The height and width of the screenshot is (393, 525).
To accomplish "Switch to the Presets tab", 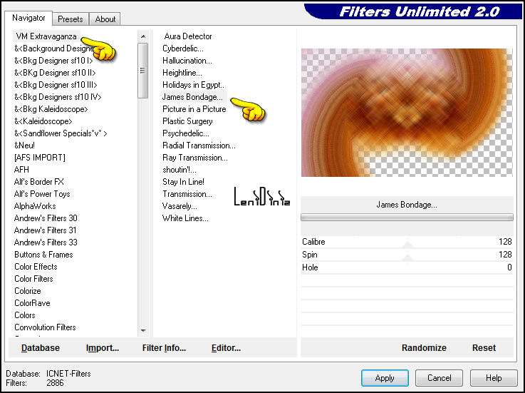I will click(71, 19).
